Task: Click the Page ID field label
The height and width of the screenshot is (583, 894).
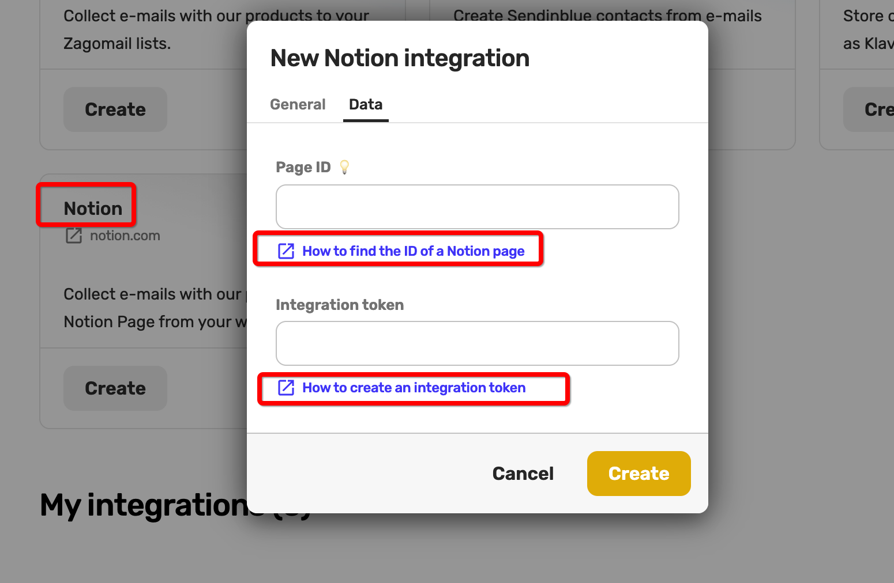Action: coord(303,167)
